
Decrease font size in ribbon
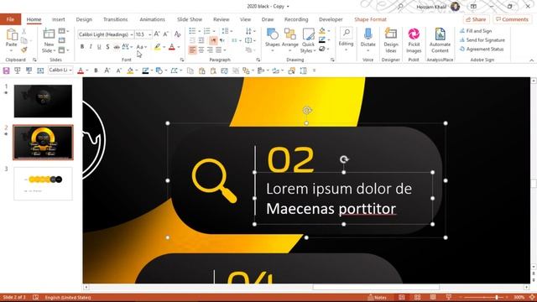tap(166, 34)
